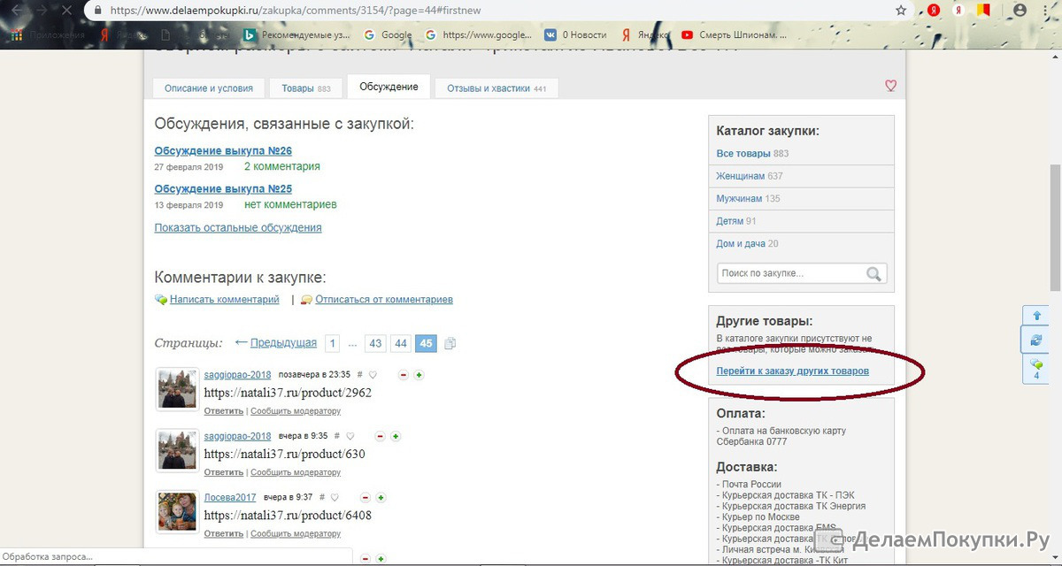Open Лосева2017 user profile link
Viewport: 1062px width, 566px height.
[230, 498]
